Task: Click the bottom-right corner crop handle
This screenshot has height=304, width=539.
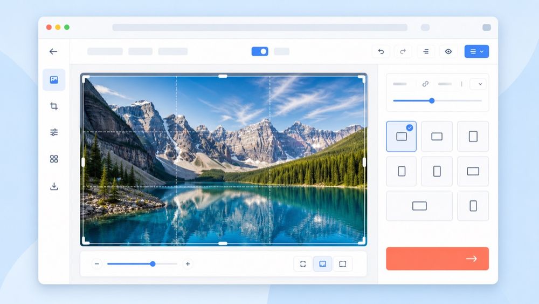Action: pyautogui.click(x=362, y=242)
